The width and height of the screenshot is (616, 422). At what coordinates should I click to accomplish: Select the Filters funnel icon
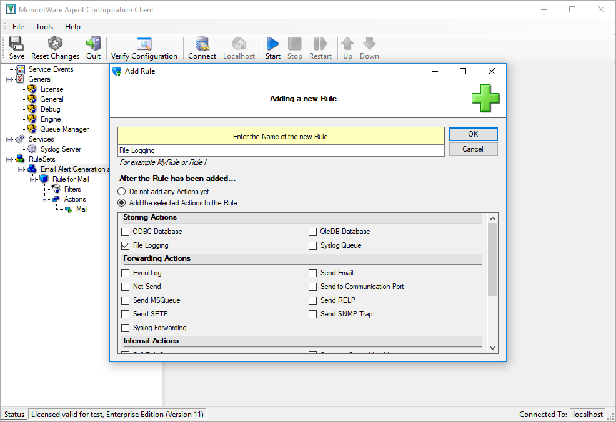click(x=56, y=189)
